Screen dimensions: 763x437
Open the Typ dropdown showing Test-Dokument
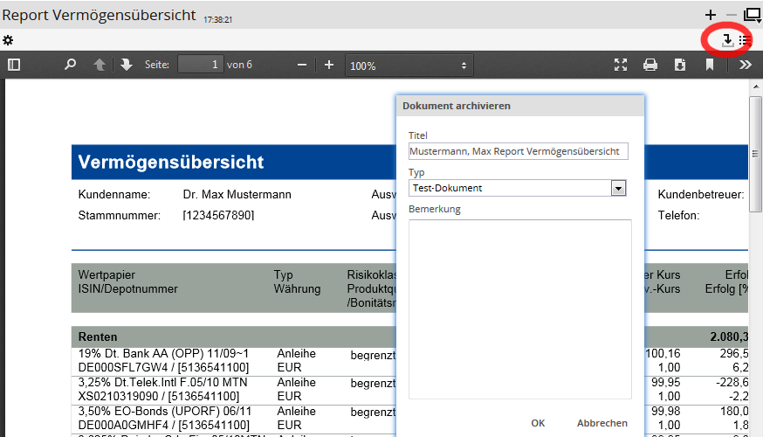pos(518,188)
